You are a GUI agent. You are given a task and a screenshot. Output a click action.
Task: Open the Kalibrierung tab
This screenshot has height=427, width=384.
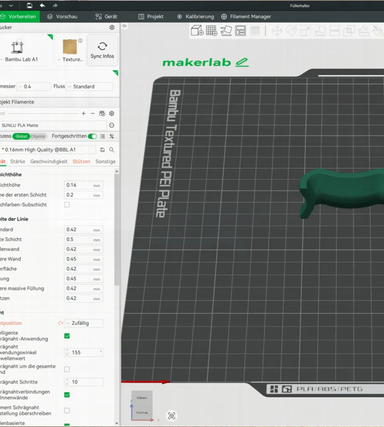[195, 17]
